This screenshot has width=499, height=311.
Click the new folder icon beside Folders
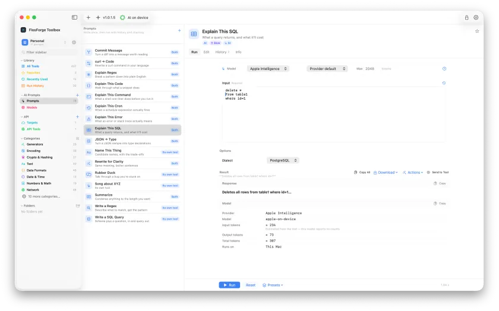coord(78,206)
